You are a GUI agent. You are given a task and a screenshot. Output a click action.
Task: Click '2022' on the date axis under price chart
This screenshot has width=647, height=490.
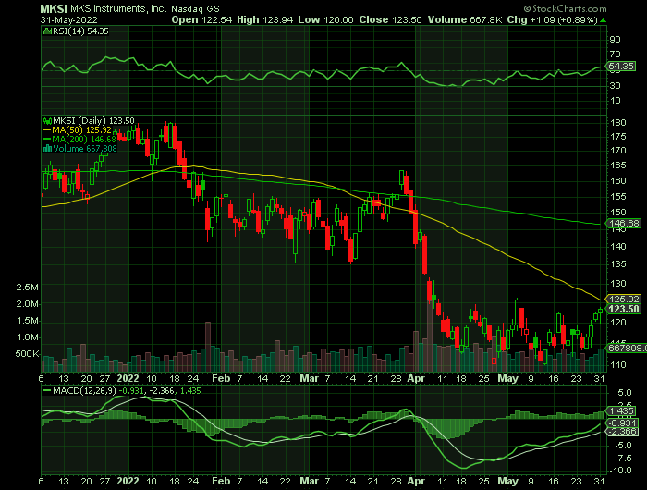pos(128,378)
